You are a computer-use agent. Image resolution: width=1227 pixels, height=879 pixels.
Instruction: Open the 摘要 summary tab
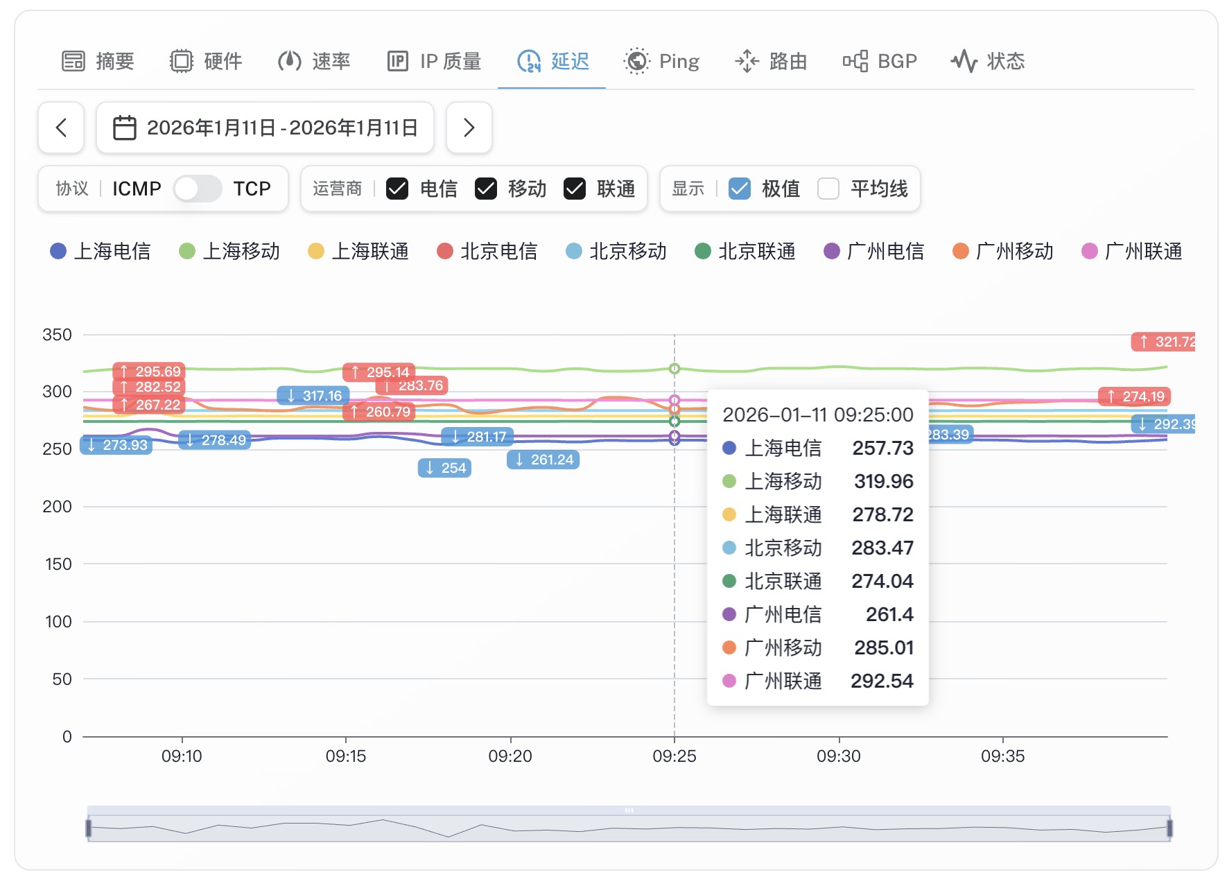point(98,61)
